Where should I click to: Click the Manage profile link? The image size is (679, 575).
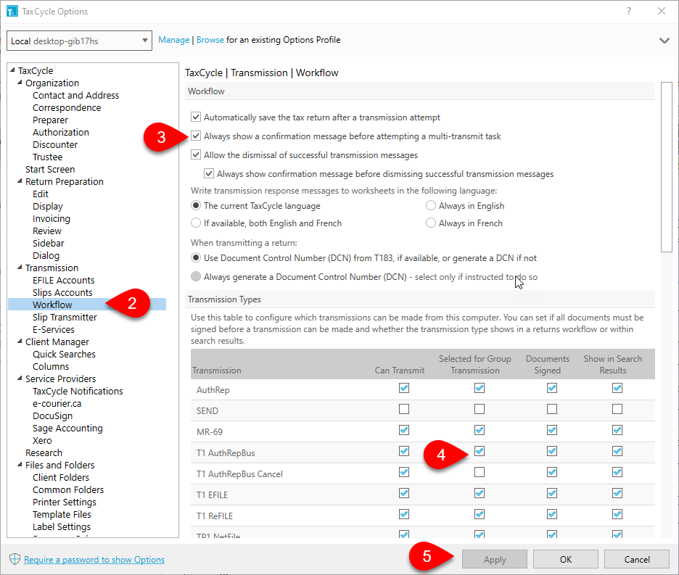click(173, 40)
